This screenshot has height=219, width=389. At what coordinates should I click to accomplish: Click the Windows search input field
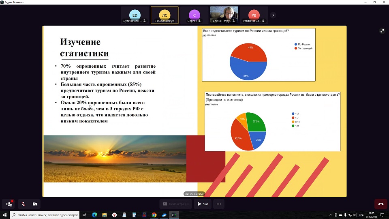45,215
